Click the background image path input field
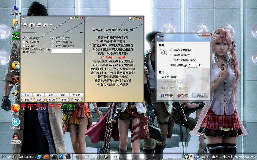The height and width of the screenshot is (160, 257). pyautogui.click(x=67, y=51)
